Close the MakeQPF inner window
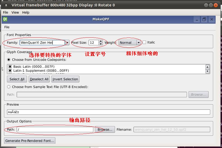Image resolution: width=222 pixels, height=148 pixels. (212, 19)
